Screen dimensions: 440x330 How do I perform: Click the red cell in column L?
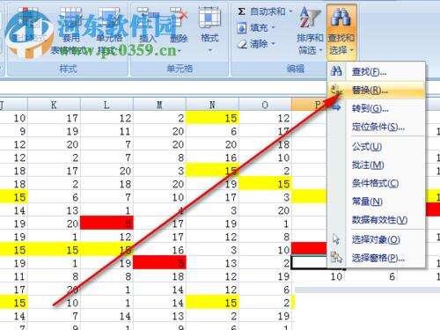tap(106, 224)
